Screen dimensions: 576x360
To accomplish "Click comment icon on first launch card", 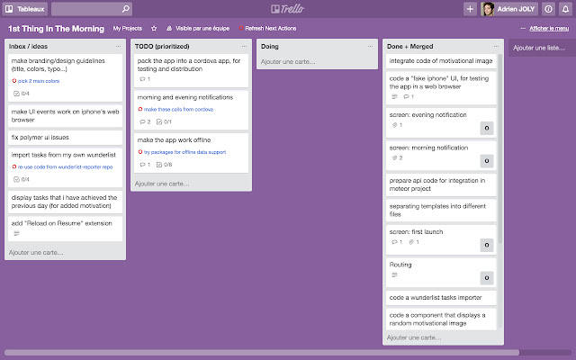I will [x=394, y=242].
